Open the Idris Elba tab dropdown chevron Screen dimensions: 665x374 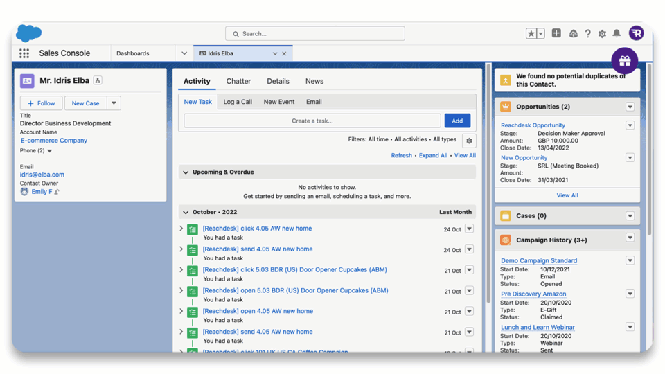[x=275, y=53]
